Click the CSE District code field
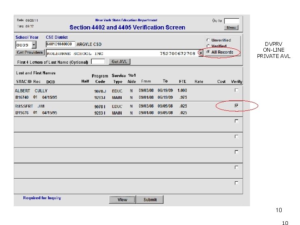Viewport: 300px width, 225px height. pos(60,44)
